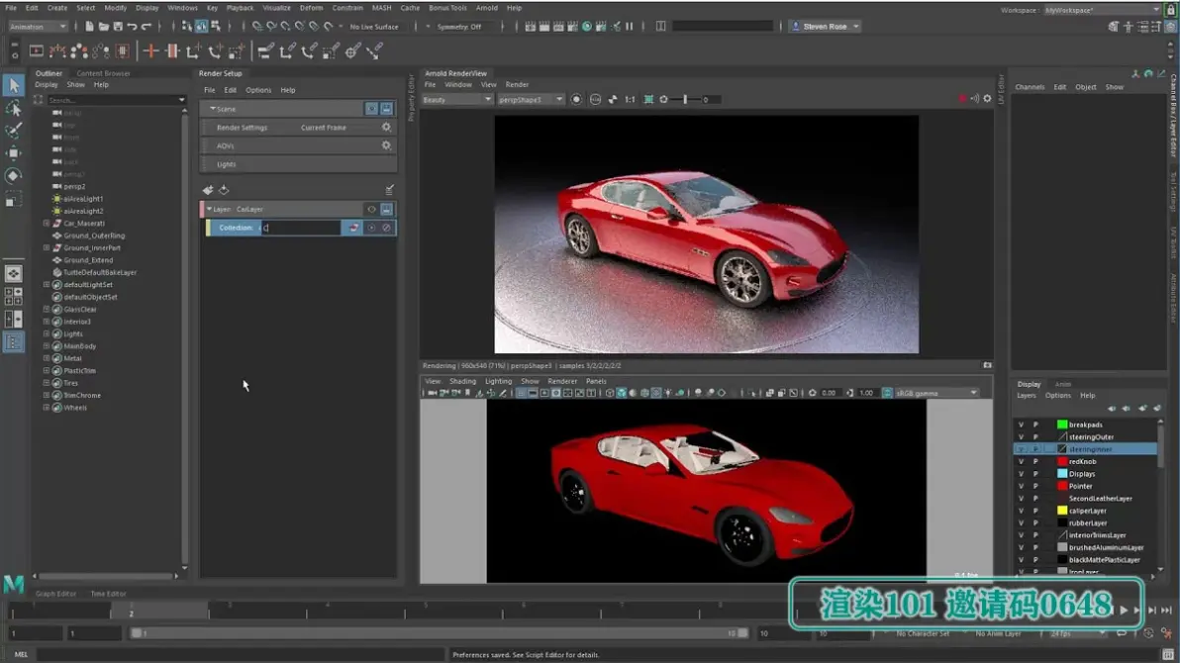Click the caliperLayer yellow color swatch

click(x=1062, y=511)
